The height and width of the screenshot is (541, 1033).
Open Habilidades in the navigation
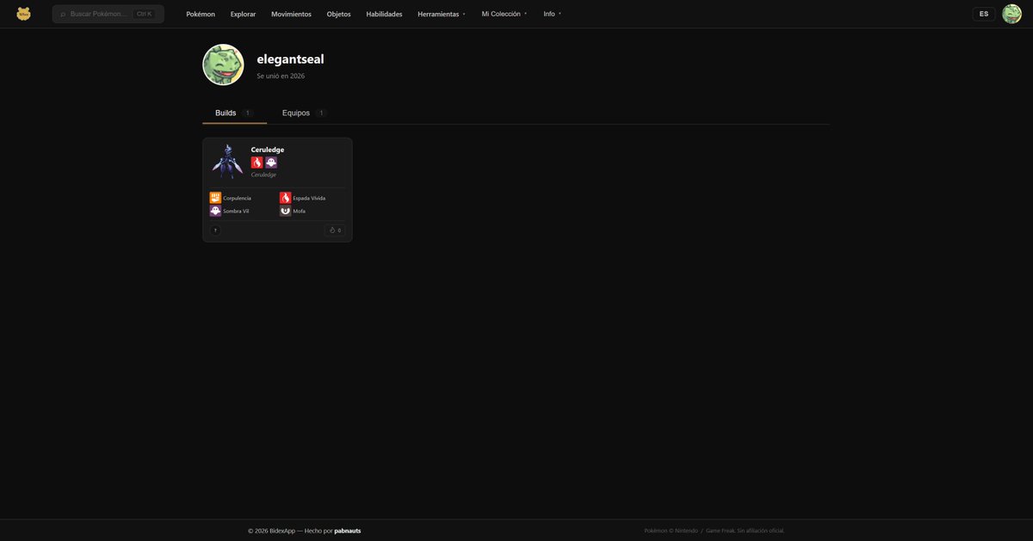pos(384,14)
